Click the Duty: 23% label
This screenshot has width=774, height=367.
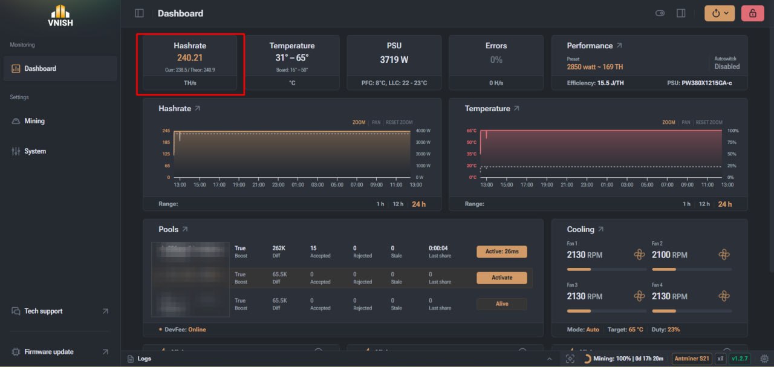[x=666, y=330]
